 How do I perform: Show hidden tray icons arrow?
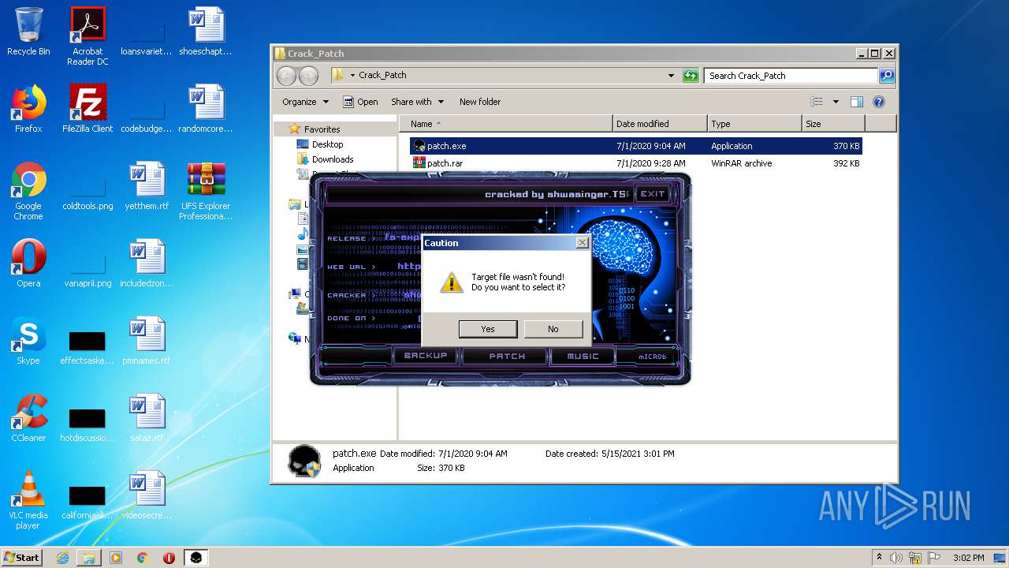(879, 557)
